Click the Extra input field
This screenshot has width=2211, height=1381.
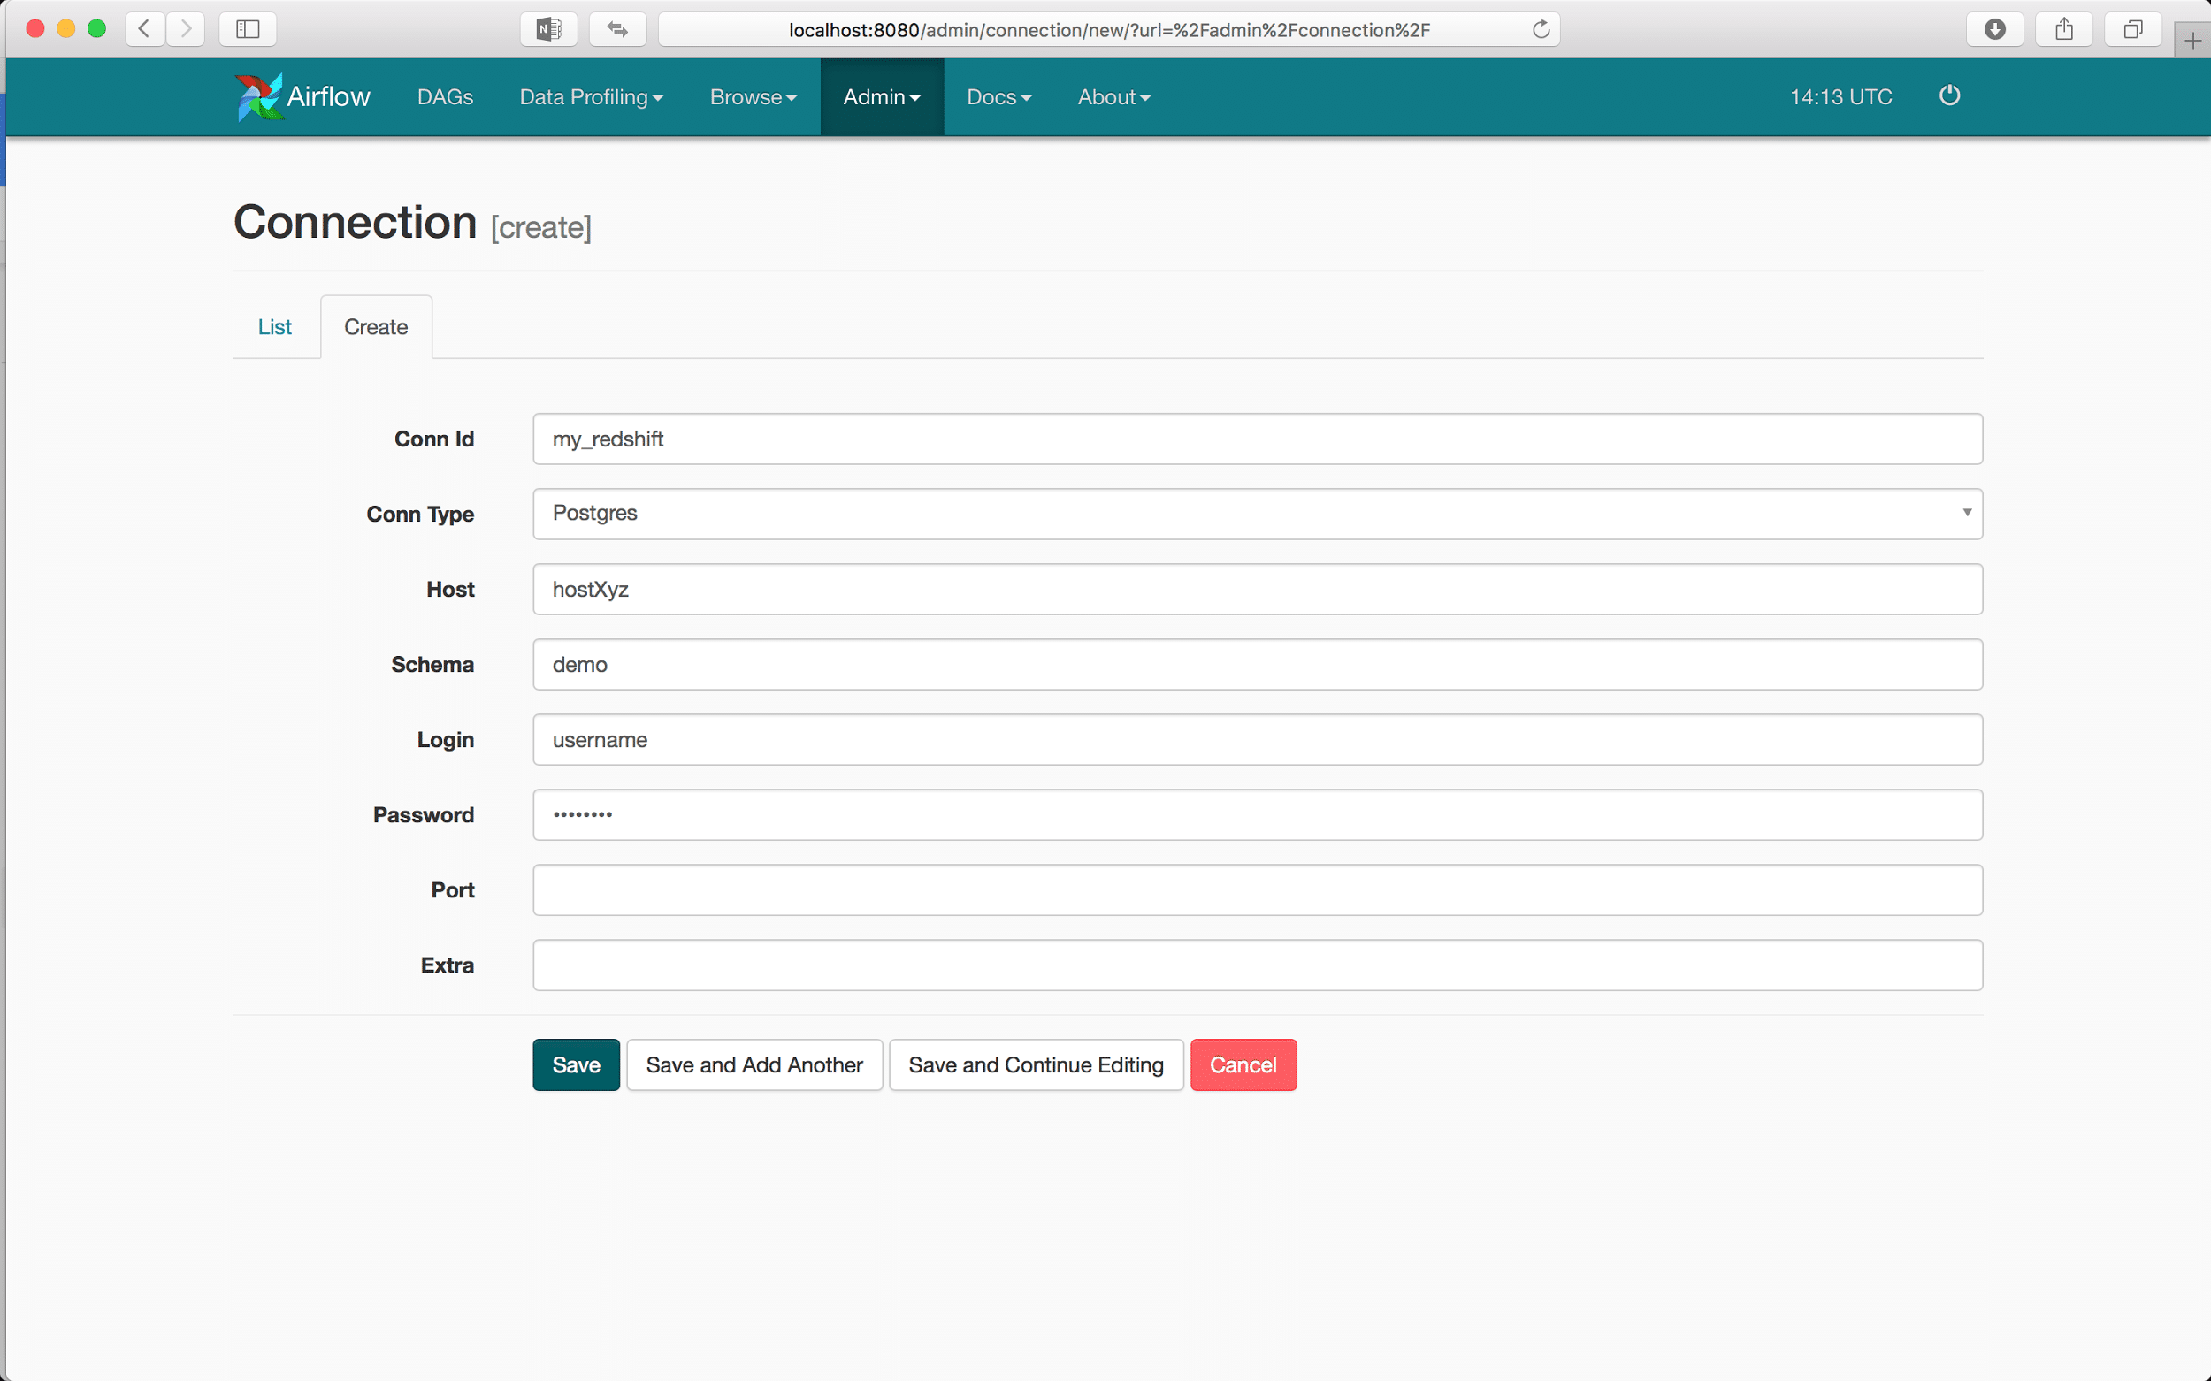[x=1257, y=965]
